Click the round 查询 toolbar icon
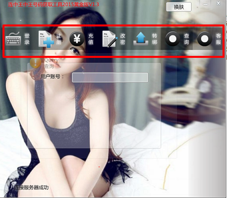 [x=173, y=39]
